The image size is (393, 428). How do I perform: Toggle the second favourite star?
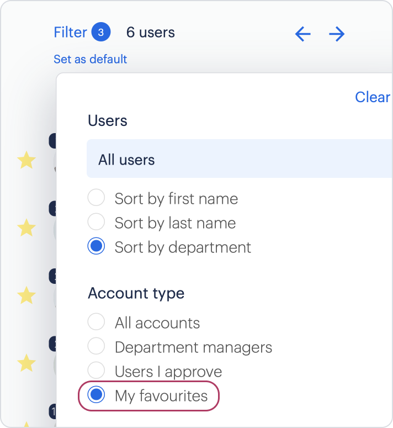point(26,228)
